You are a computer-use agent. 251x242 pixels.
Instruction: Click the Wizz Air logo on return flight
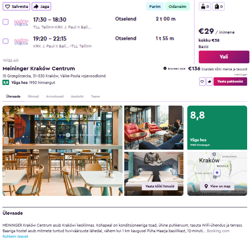pos(21,42)
